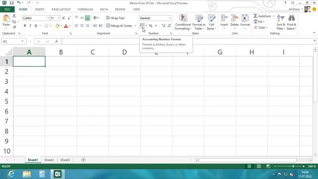Click the text Orientation icon

(x=95, y=18)
